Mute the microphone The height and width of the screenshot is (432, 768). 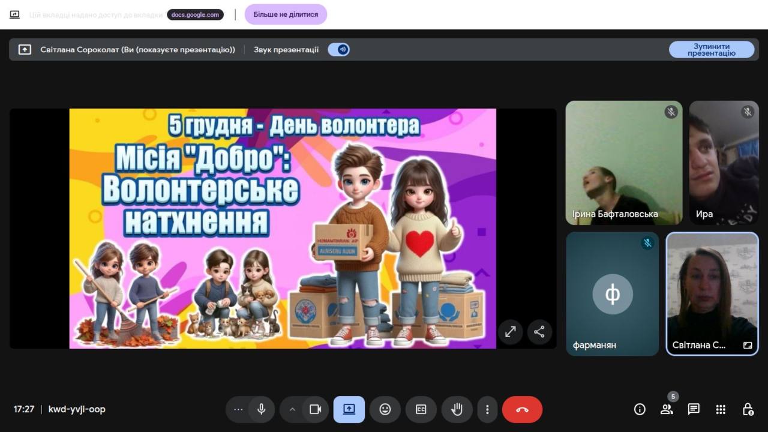pyautogui.click(x=261, y=410)
